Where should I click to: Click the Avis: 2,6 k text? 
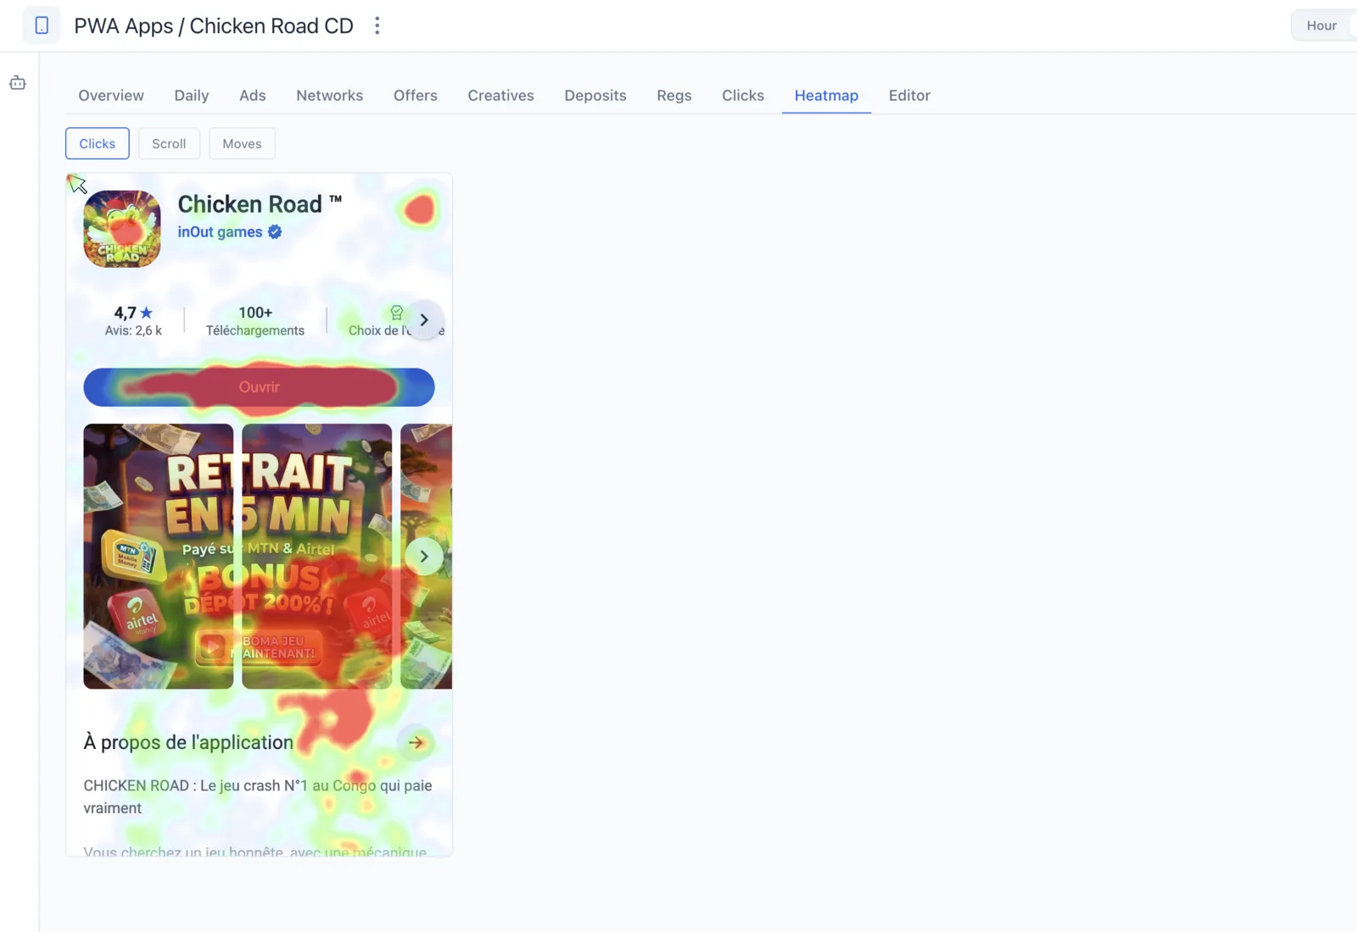[x=133, y=330]
